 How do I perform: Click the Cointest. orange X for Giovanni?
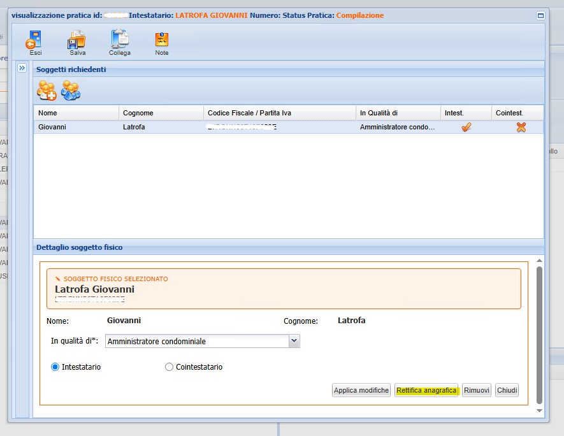pos(521,127)
